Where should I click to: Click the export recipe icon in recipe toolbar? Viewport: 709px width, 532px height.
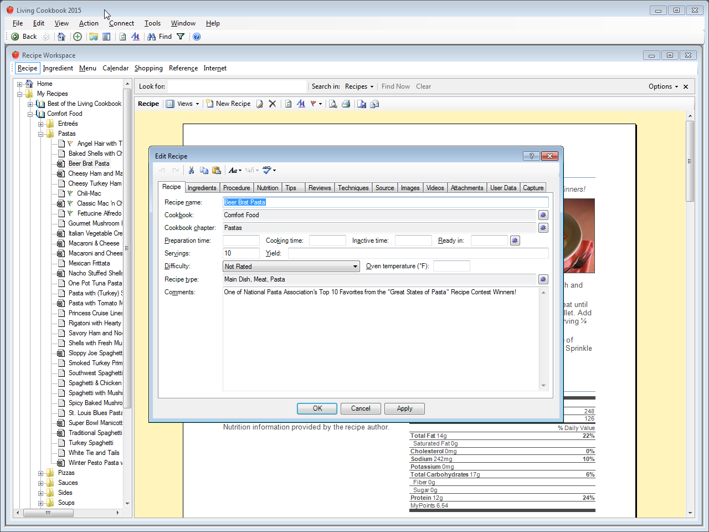(362, 104)
